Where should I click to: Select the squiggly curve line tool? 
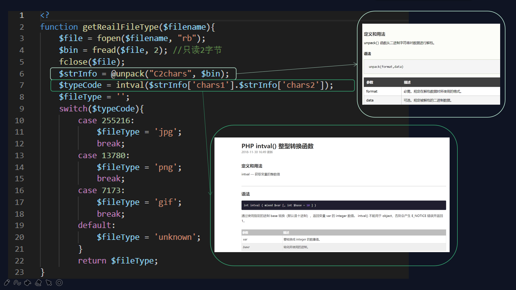point(17,282)
